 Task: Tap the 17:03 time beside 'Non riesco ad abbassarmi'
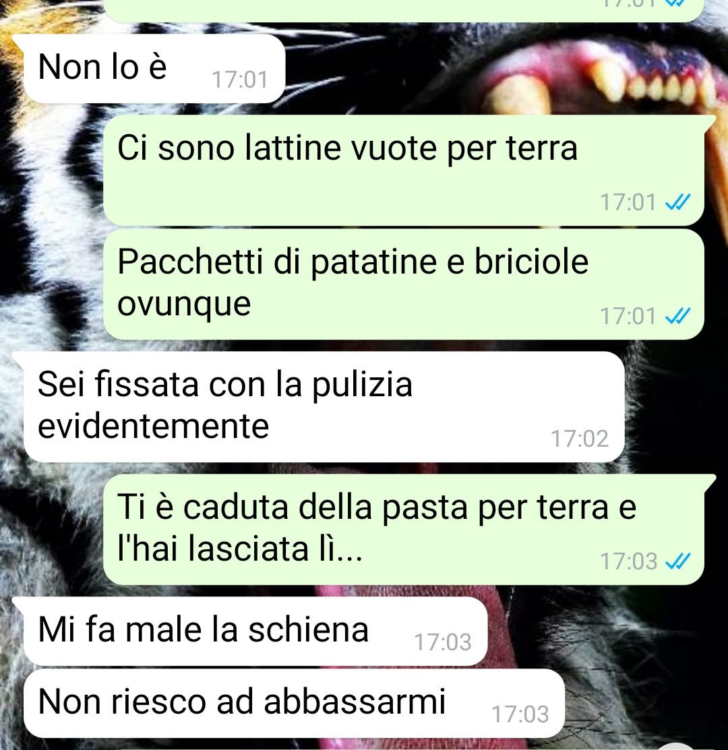520,714
